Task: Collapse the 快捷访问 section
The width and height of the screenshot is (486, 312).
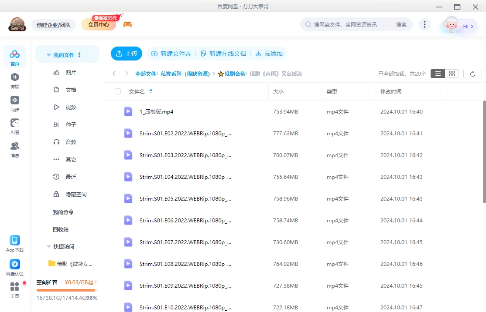Action: click(48, 246)
